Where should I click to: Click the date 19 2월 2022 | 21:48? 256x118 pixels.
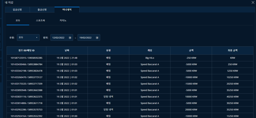(x=67, y=58)
